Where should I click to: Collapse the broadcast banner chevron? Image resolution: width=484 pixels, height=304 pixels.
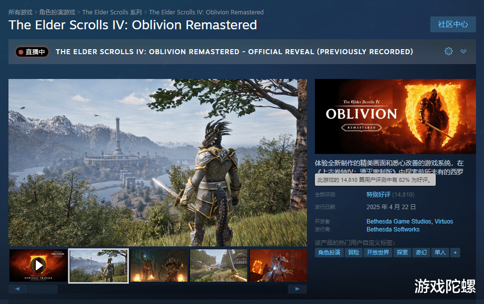(x=463, y=51)
